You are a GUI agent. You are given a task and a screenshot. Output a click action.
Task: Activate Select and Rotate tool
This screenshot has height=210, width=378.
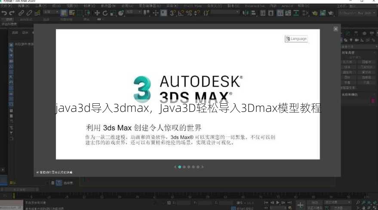click(105, 13)
